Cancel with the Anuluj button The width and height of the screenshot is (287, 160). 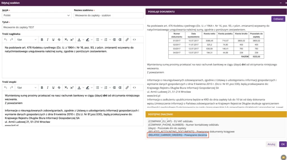(271, 144)
